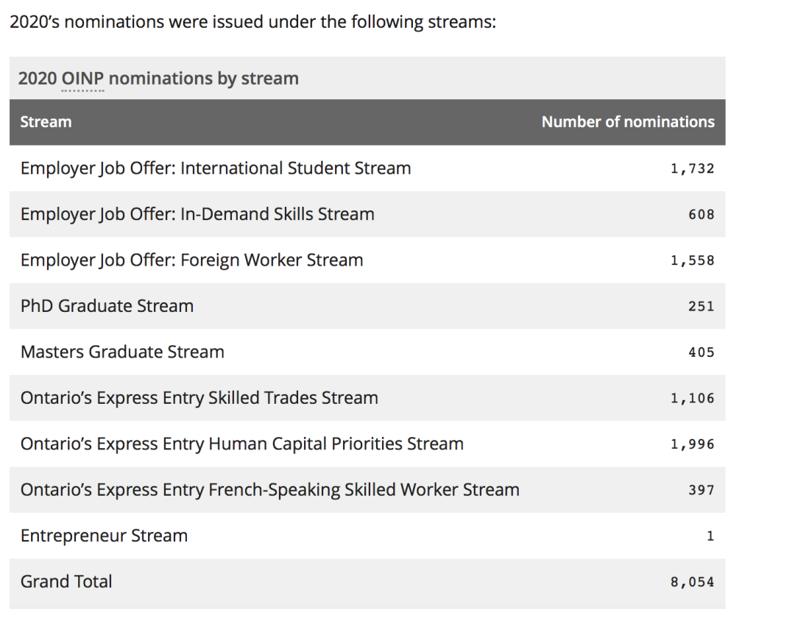The height and width of the screenshot is (626, 795).
Task: Click the In-Demand Skills Stream row label
Action: (x=197, y=214)
